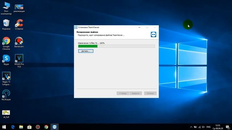232x130 pixels.
Task: Open File Explorer from the taskbar
Action: pos(21,127)
